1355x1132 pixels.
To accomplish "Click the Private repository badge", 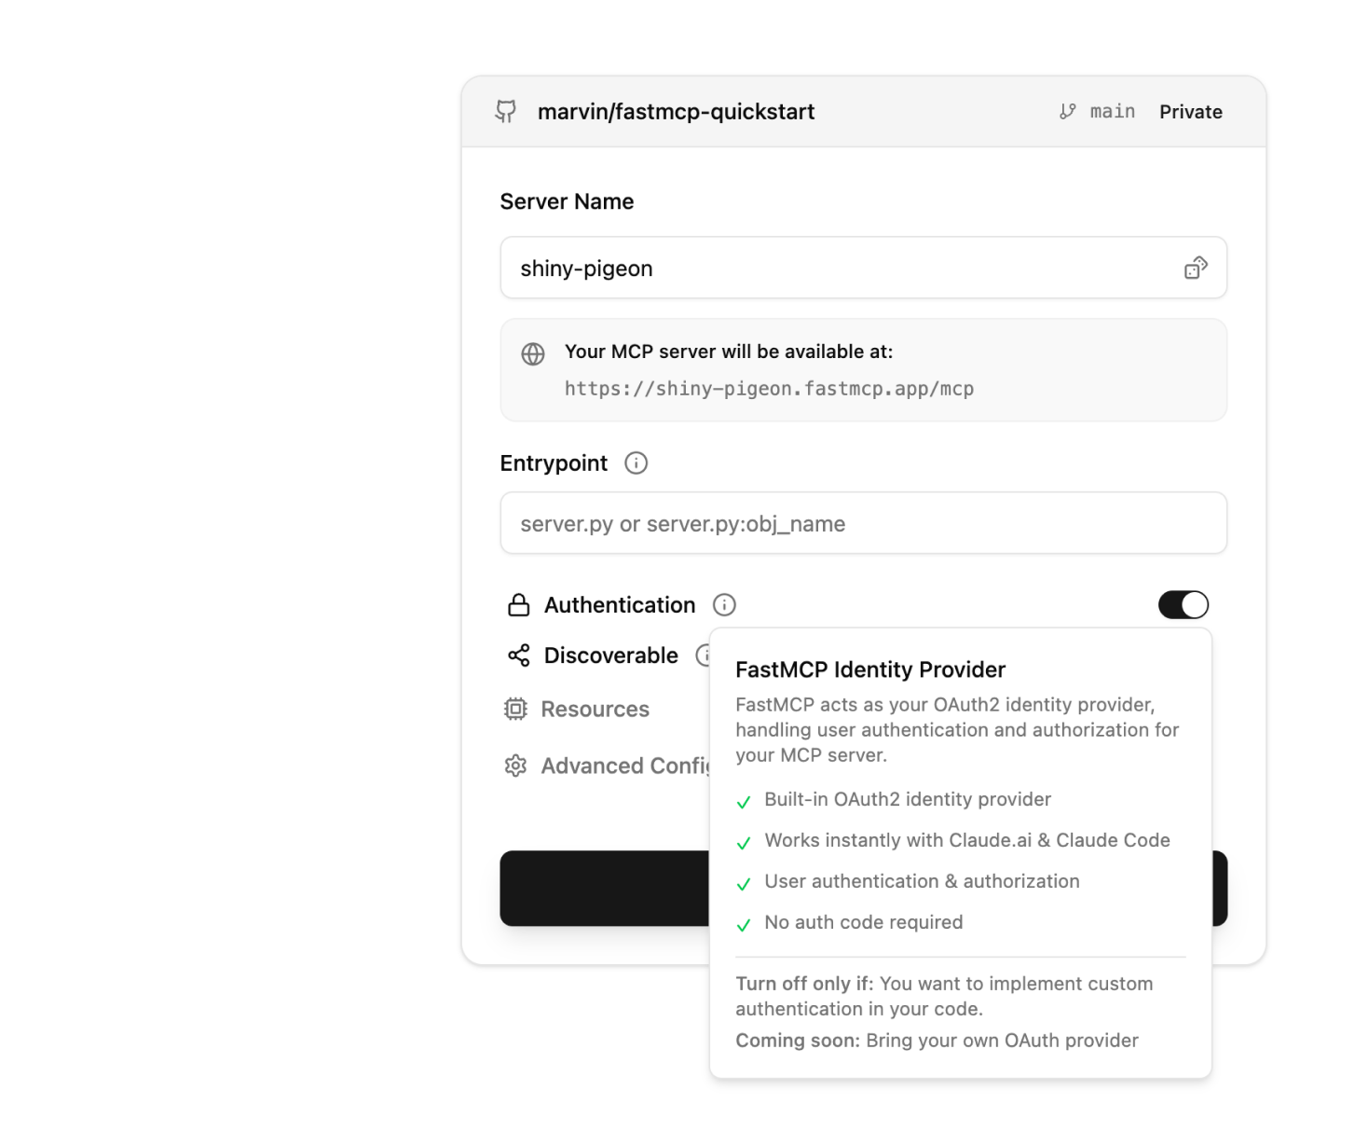I will pos(1191,111).
